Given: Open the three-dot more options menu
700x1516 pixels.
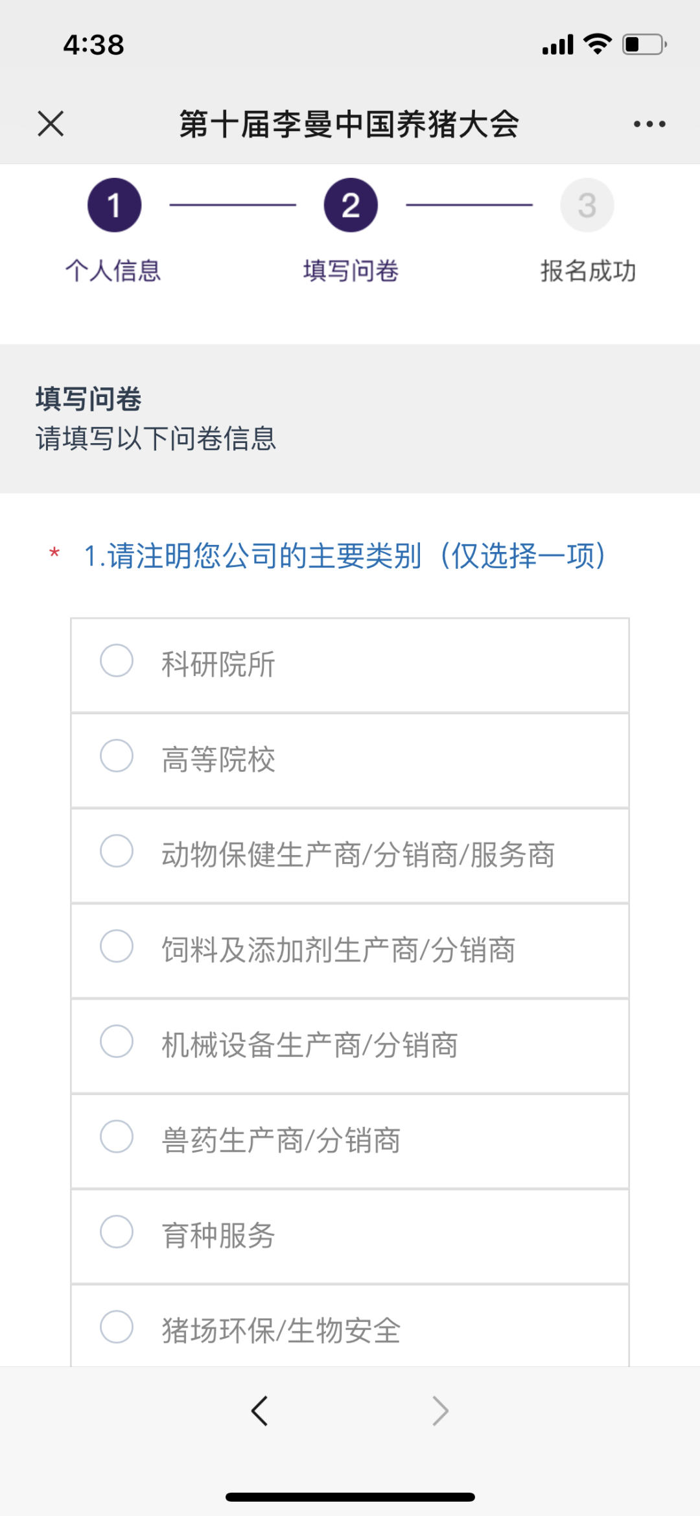Looking at the screenshot, I should click(x=649, y=124).
